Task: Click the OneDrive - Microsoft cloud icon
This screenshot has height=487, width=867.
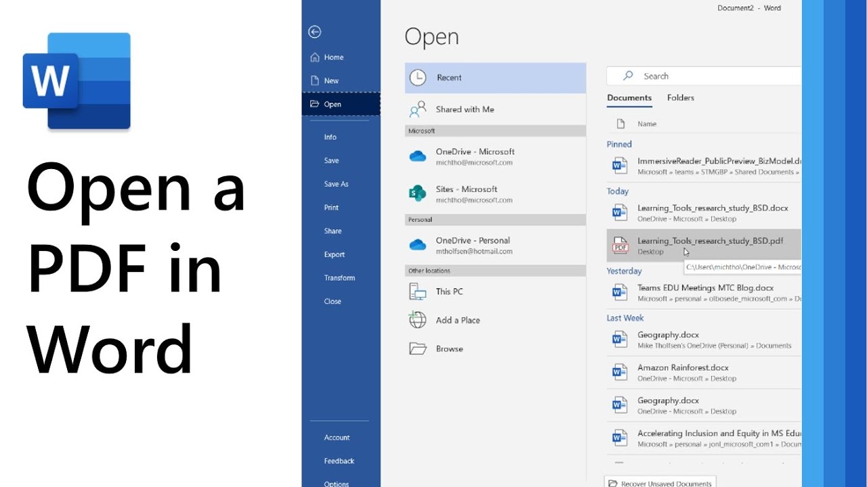Action: coord(418,157)
